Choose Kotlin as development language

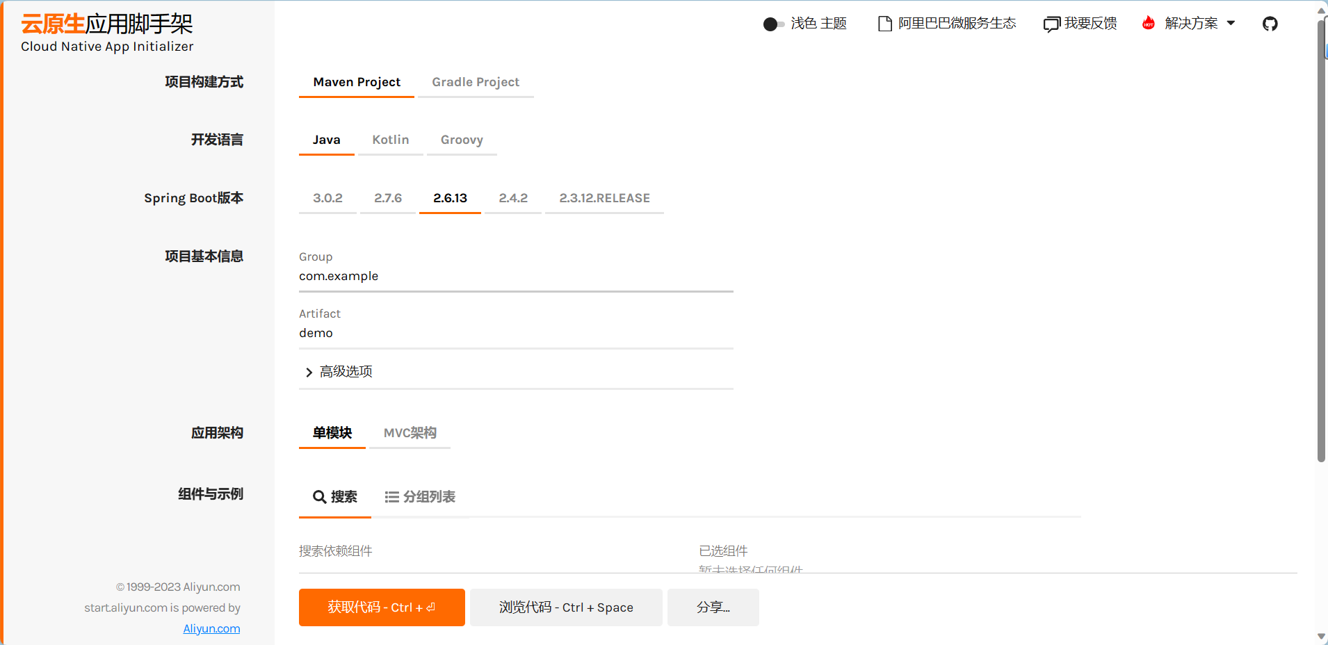click(391, 140)
